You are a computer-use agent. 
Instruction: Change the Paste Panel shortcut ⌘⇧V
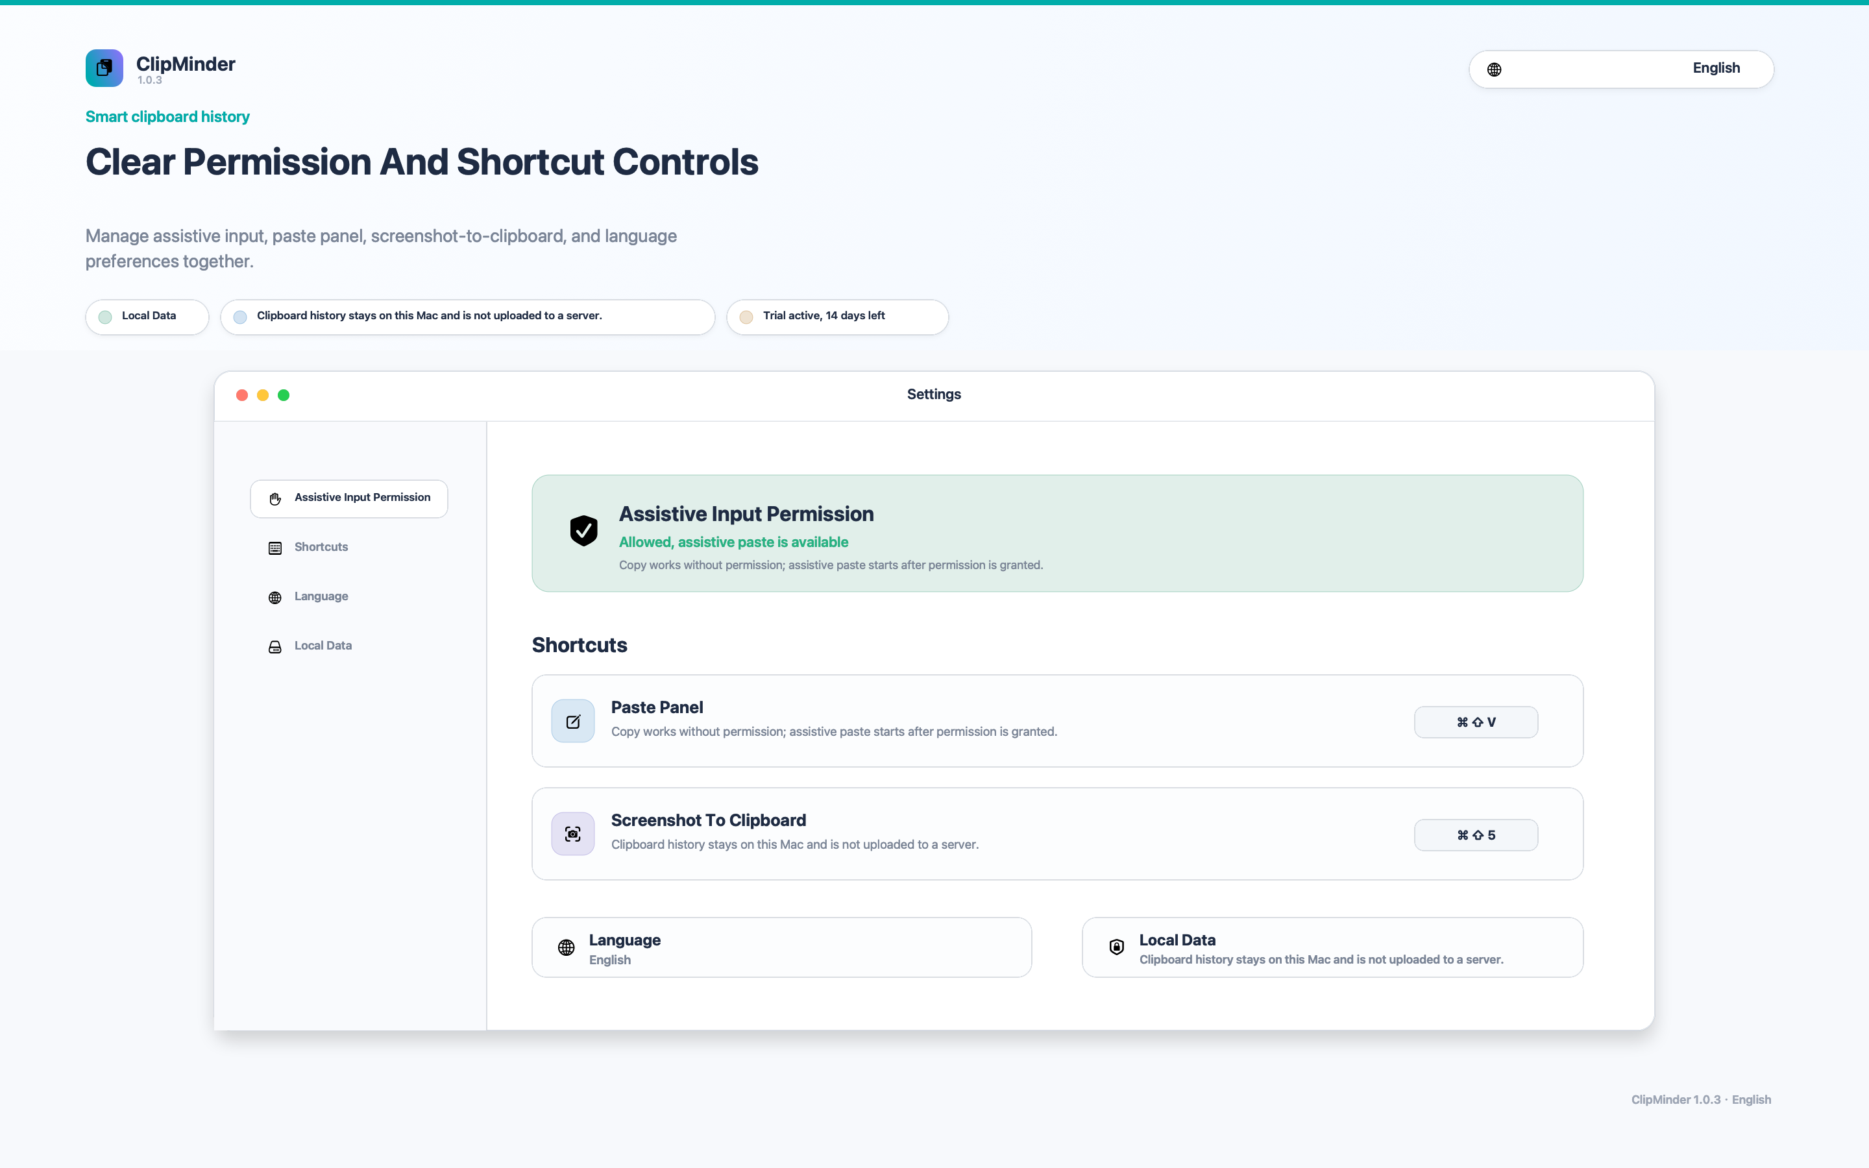[x=1476, y=722]
